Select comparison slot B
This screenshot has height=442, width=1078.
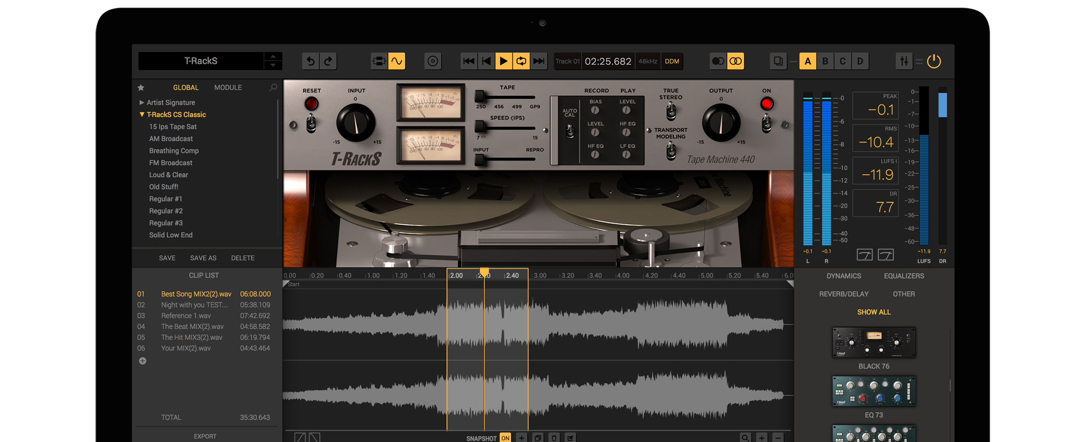[825, 61]
